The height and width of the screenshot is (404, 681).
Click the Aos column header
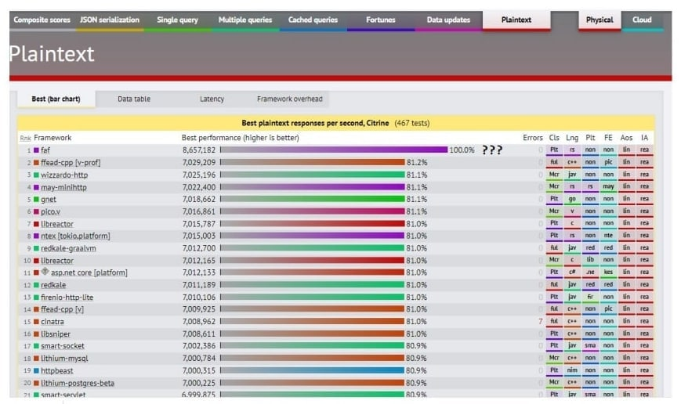tap(626, 138)
